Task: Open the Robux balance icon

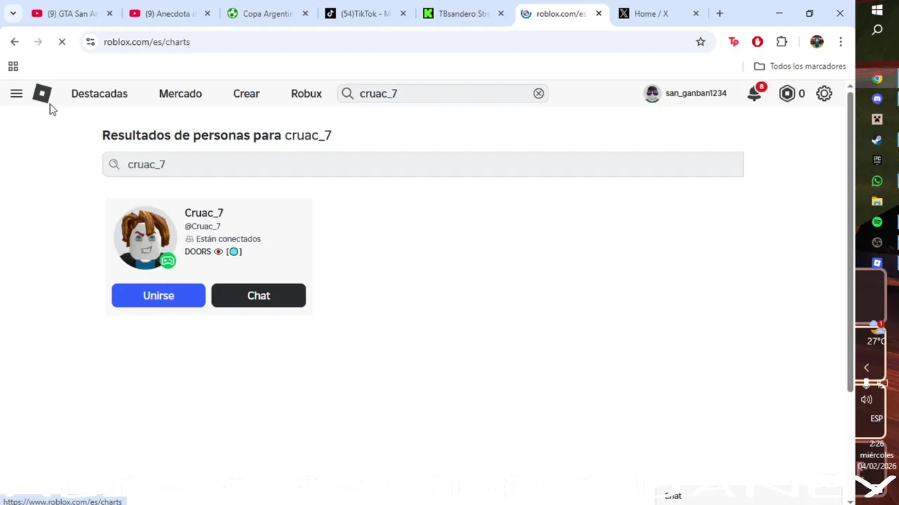Action: pyautogui.click(x=787, y=93)
